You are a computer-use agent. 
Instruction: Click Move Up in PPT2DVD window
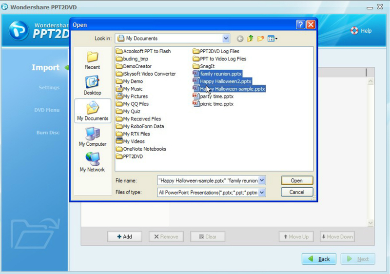pos(296,237)
